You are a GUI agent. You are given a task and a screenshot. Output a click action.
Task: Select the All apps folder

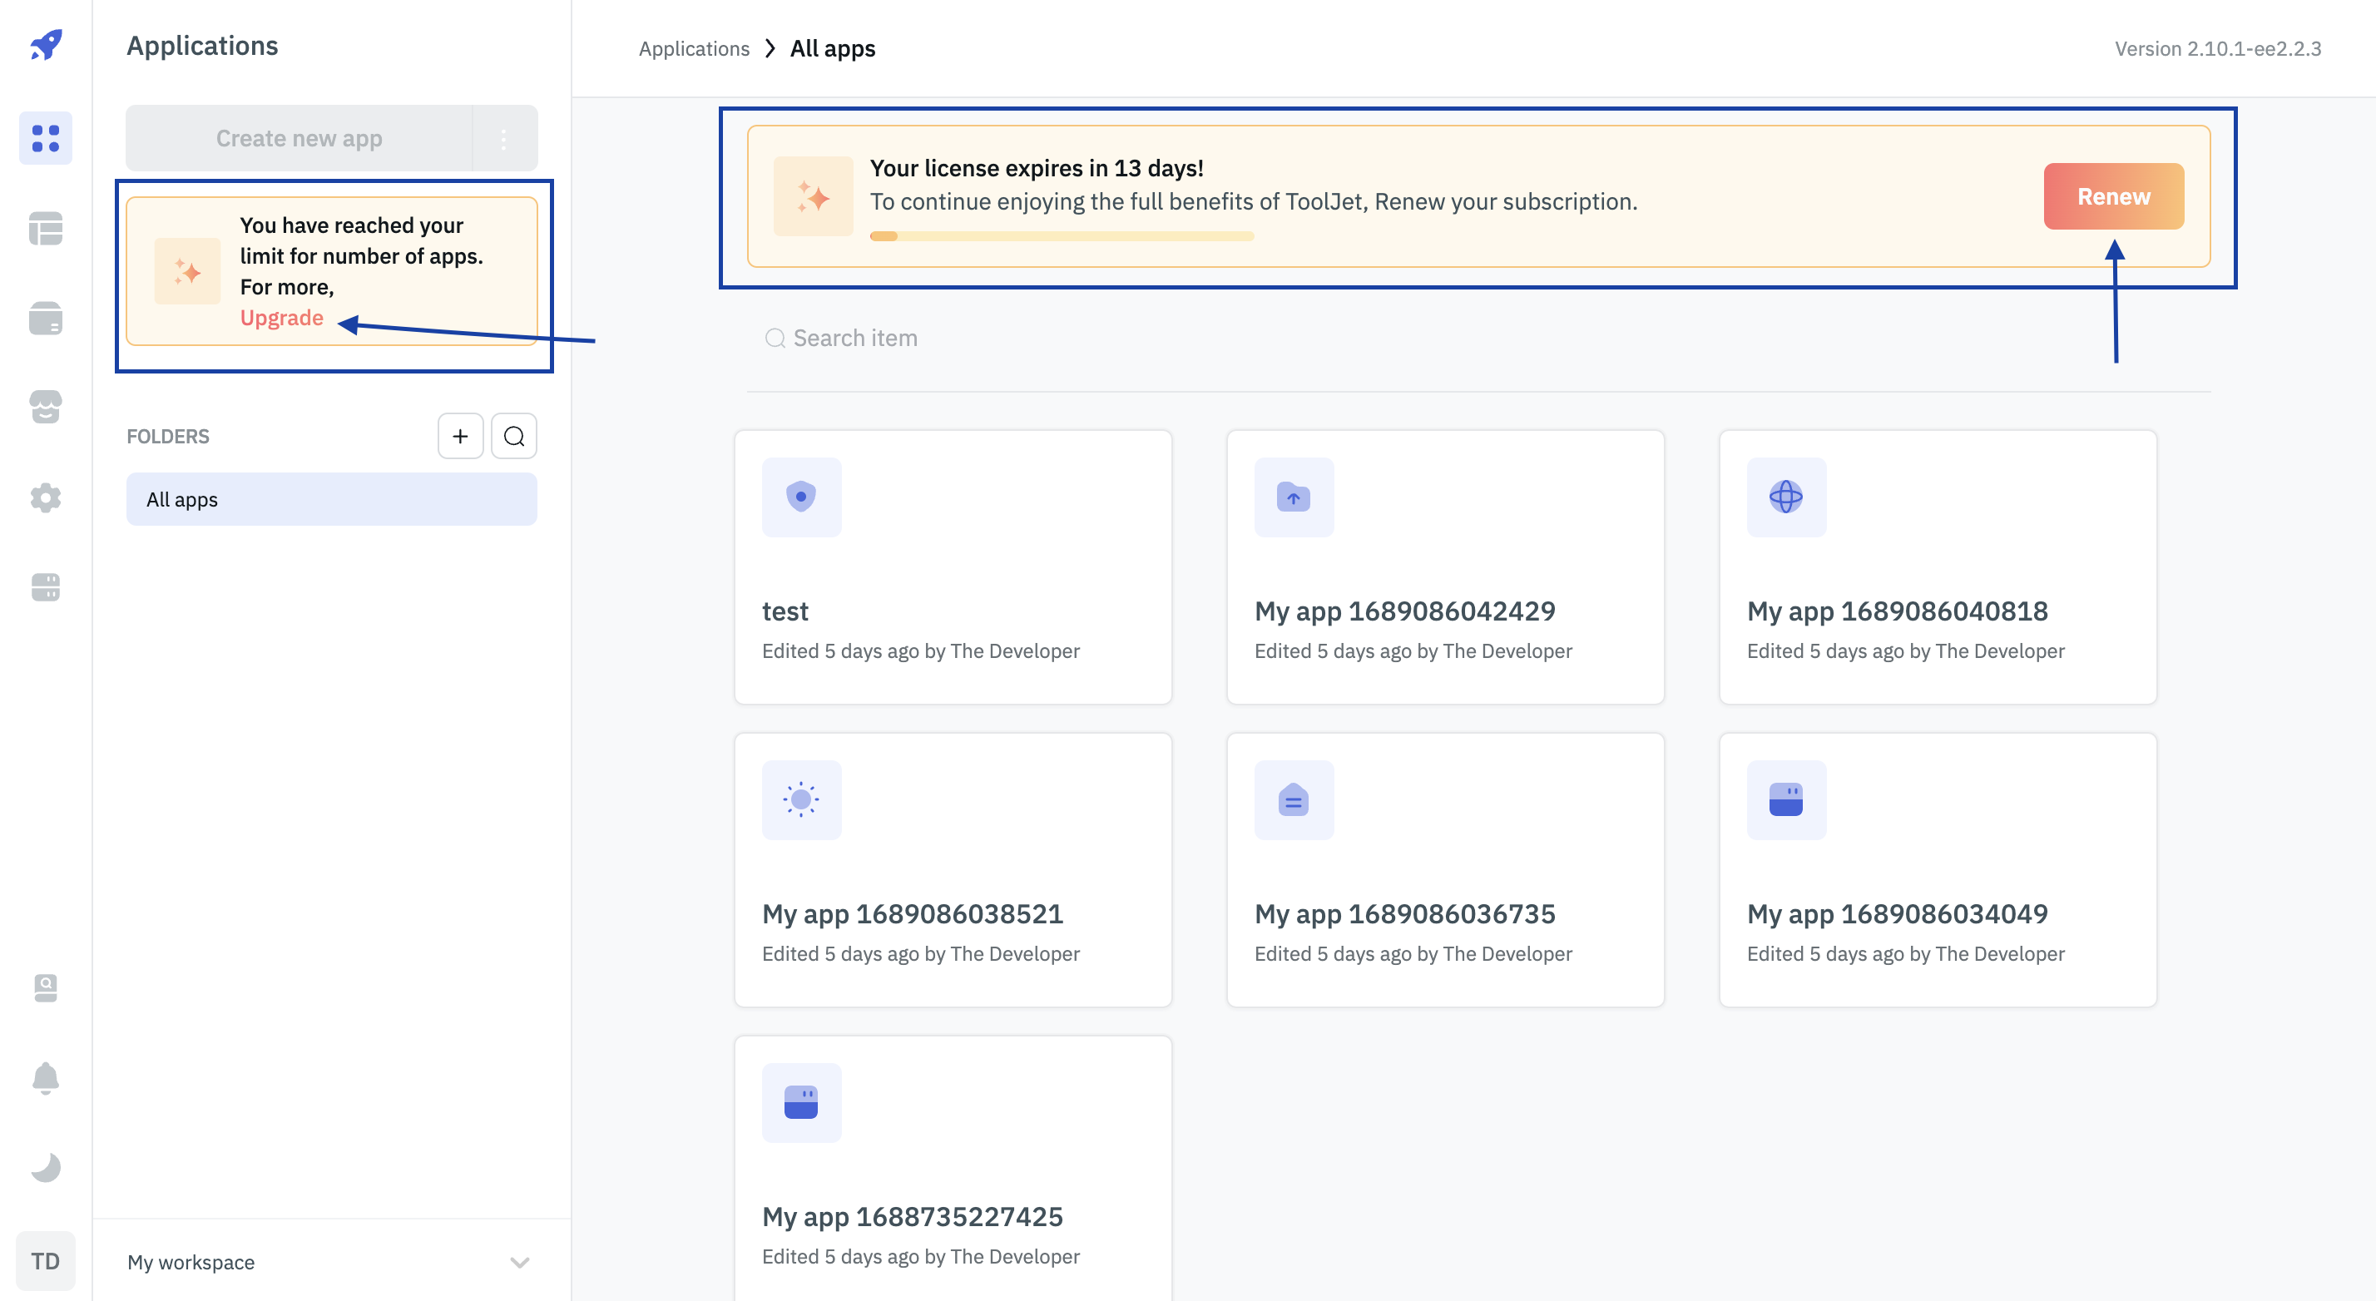[x=331, y=499]
